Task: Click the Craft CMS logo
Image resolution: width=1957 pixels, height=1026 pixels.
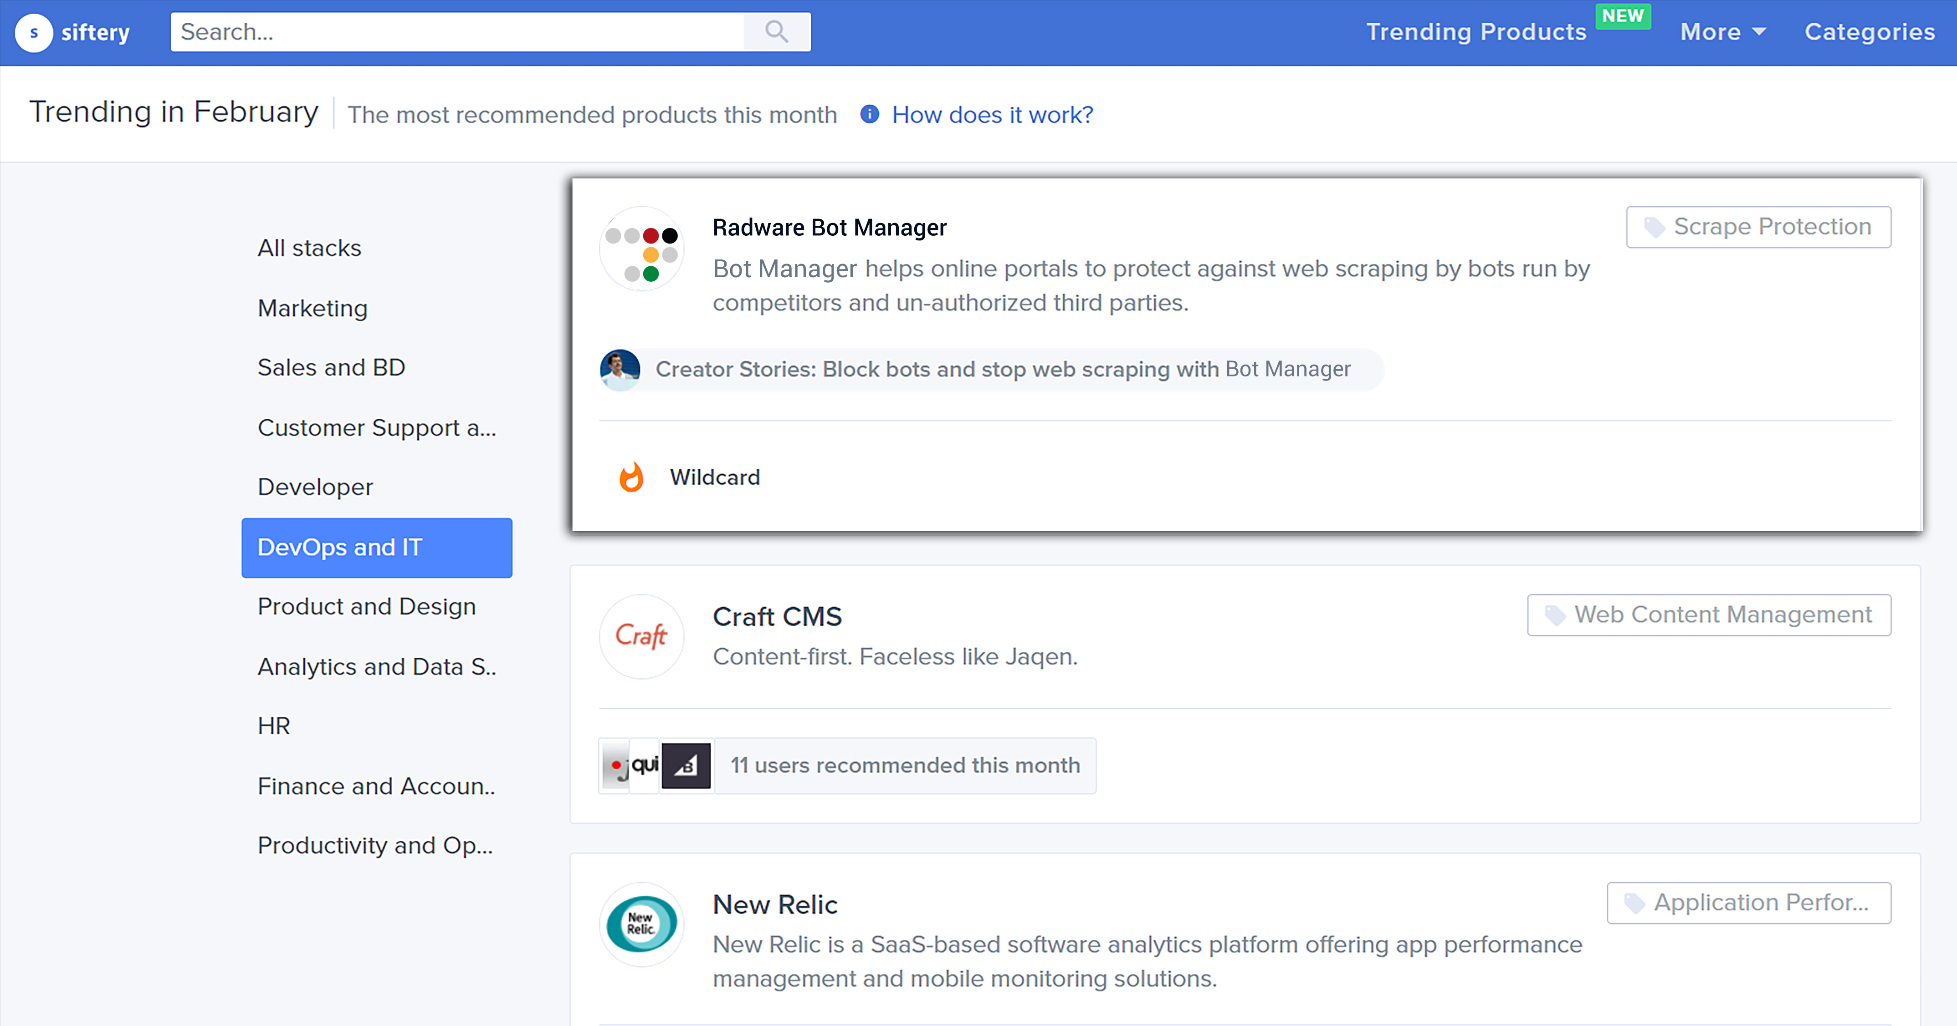Action: [x=641, y=636]
